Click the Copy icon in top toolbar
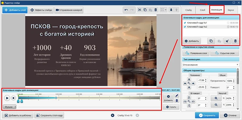The width and height of the screenshot is (242, 120). (x=145, y=10)
